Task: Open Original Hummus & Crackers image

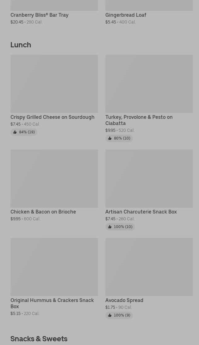Action: tap(54, 267)
